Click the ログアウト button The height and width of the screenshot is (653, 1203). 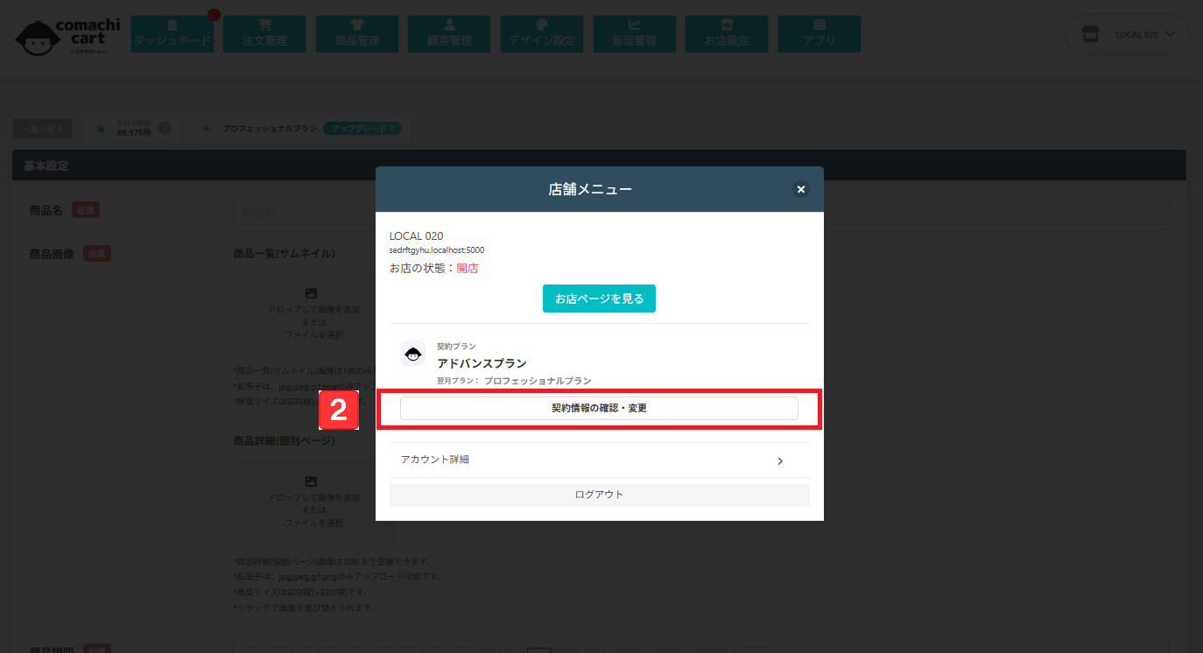(x=599, y=495)
